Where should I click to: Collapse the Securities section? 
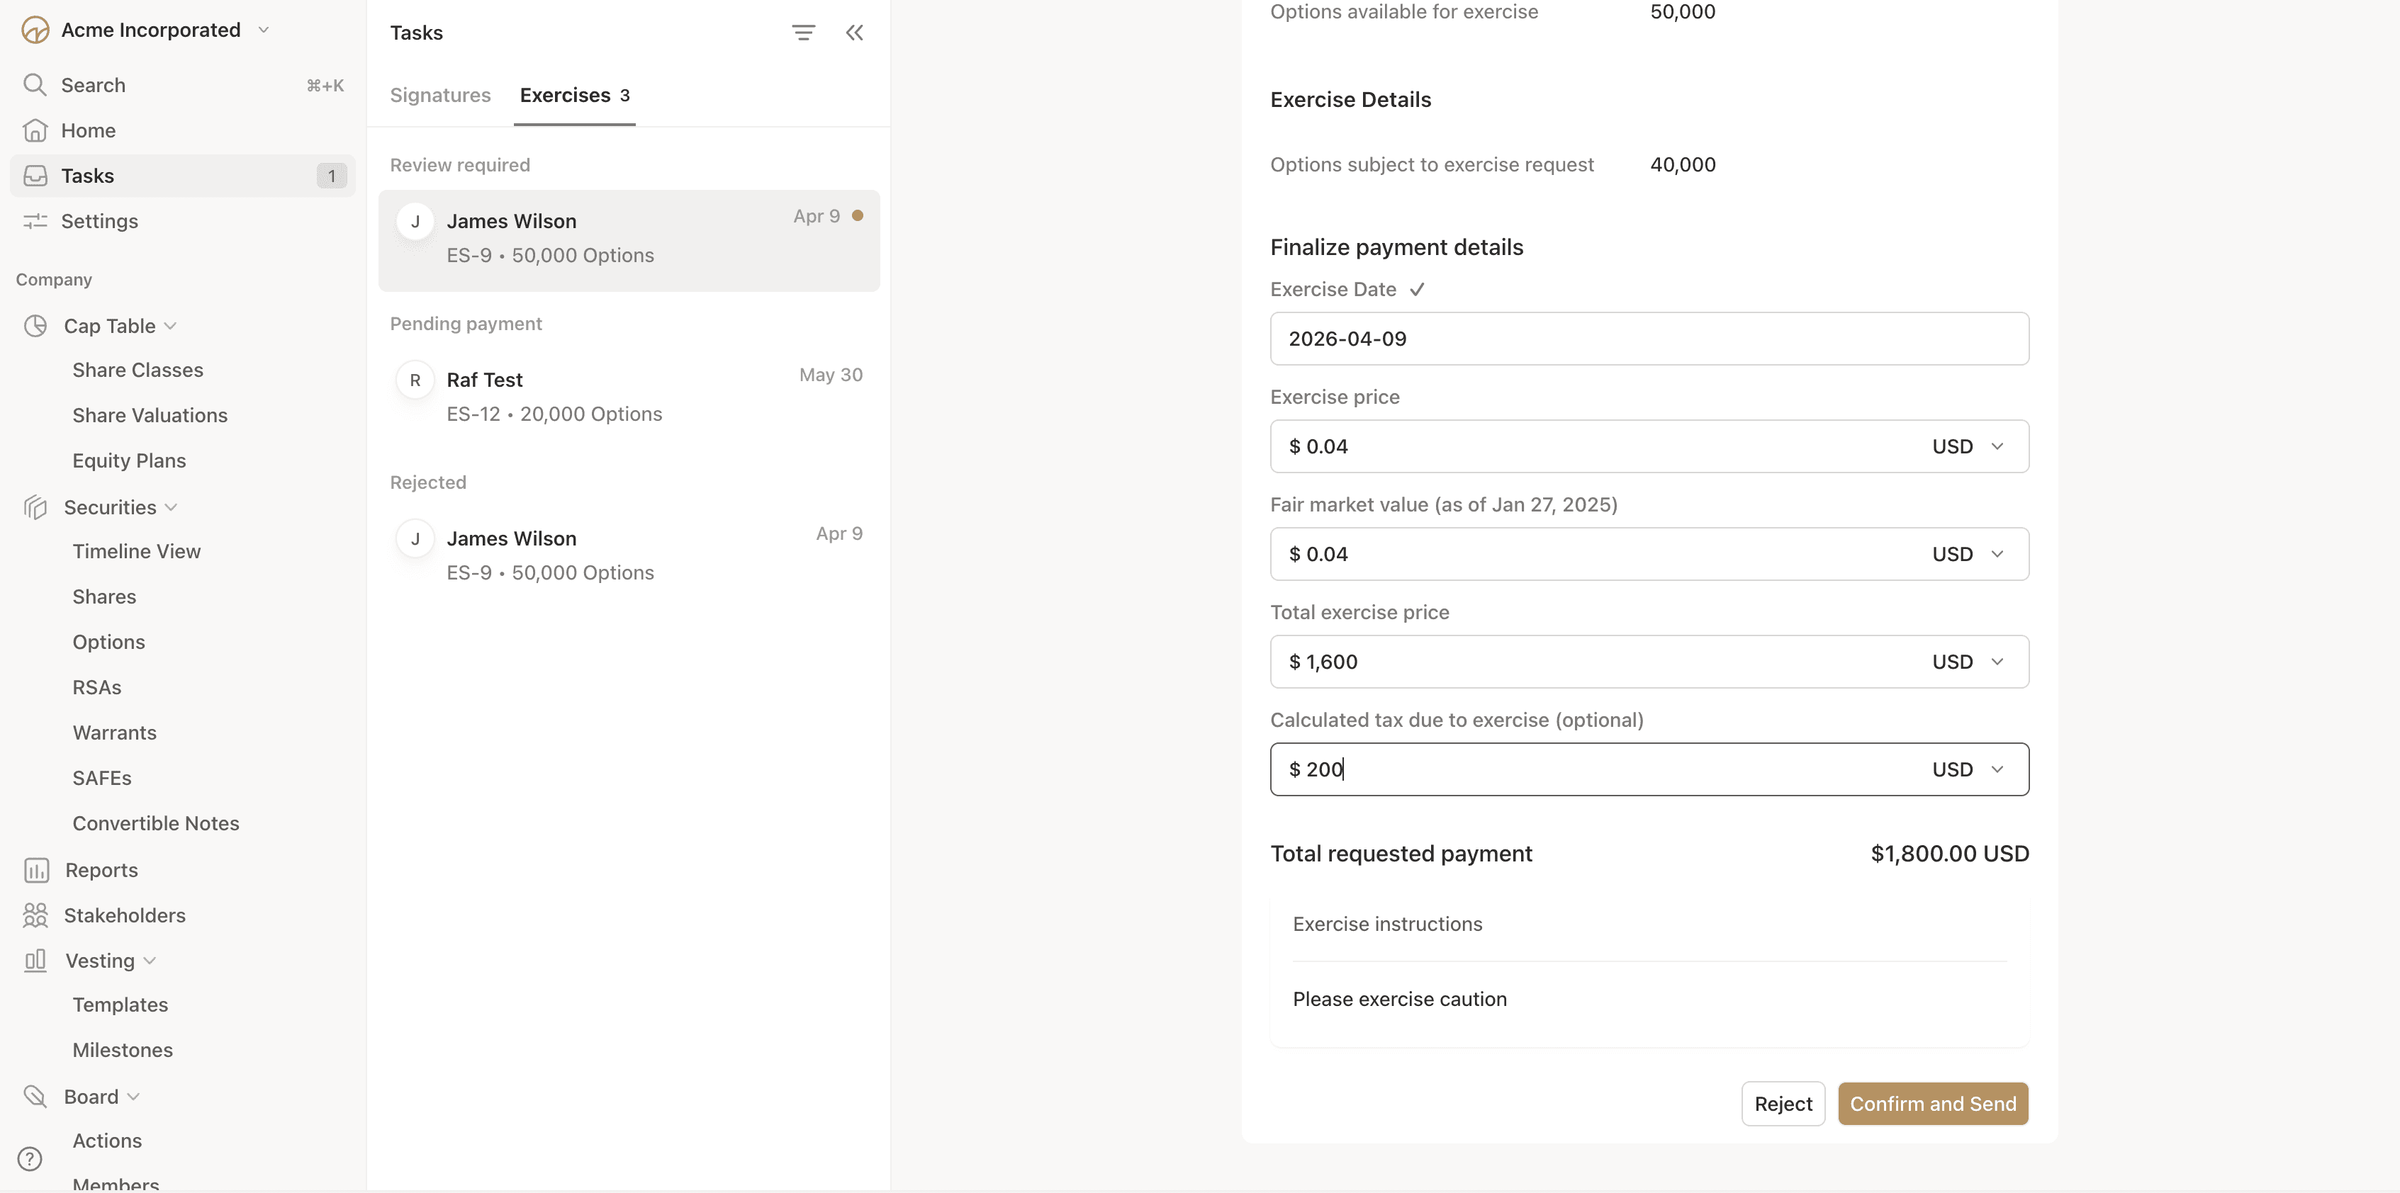pyautogui.click(x=171, y=507)
